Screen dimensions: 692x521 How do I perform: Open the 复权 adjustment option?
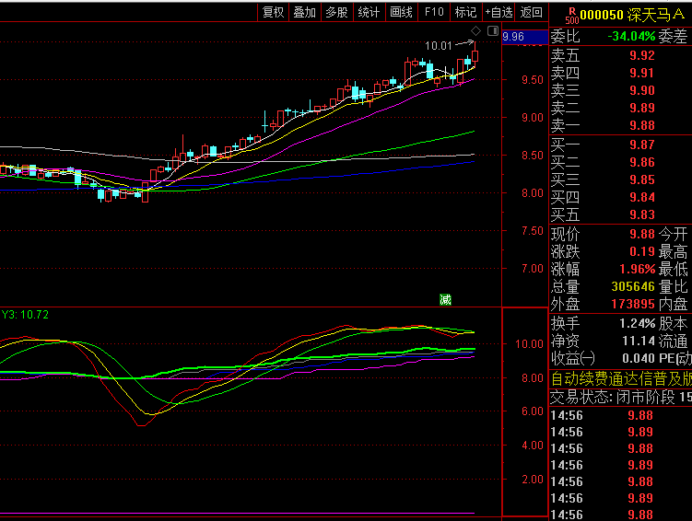pyautogui.click(x=274, y=12)
